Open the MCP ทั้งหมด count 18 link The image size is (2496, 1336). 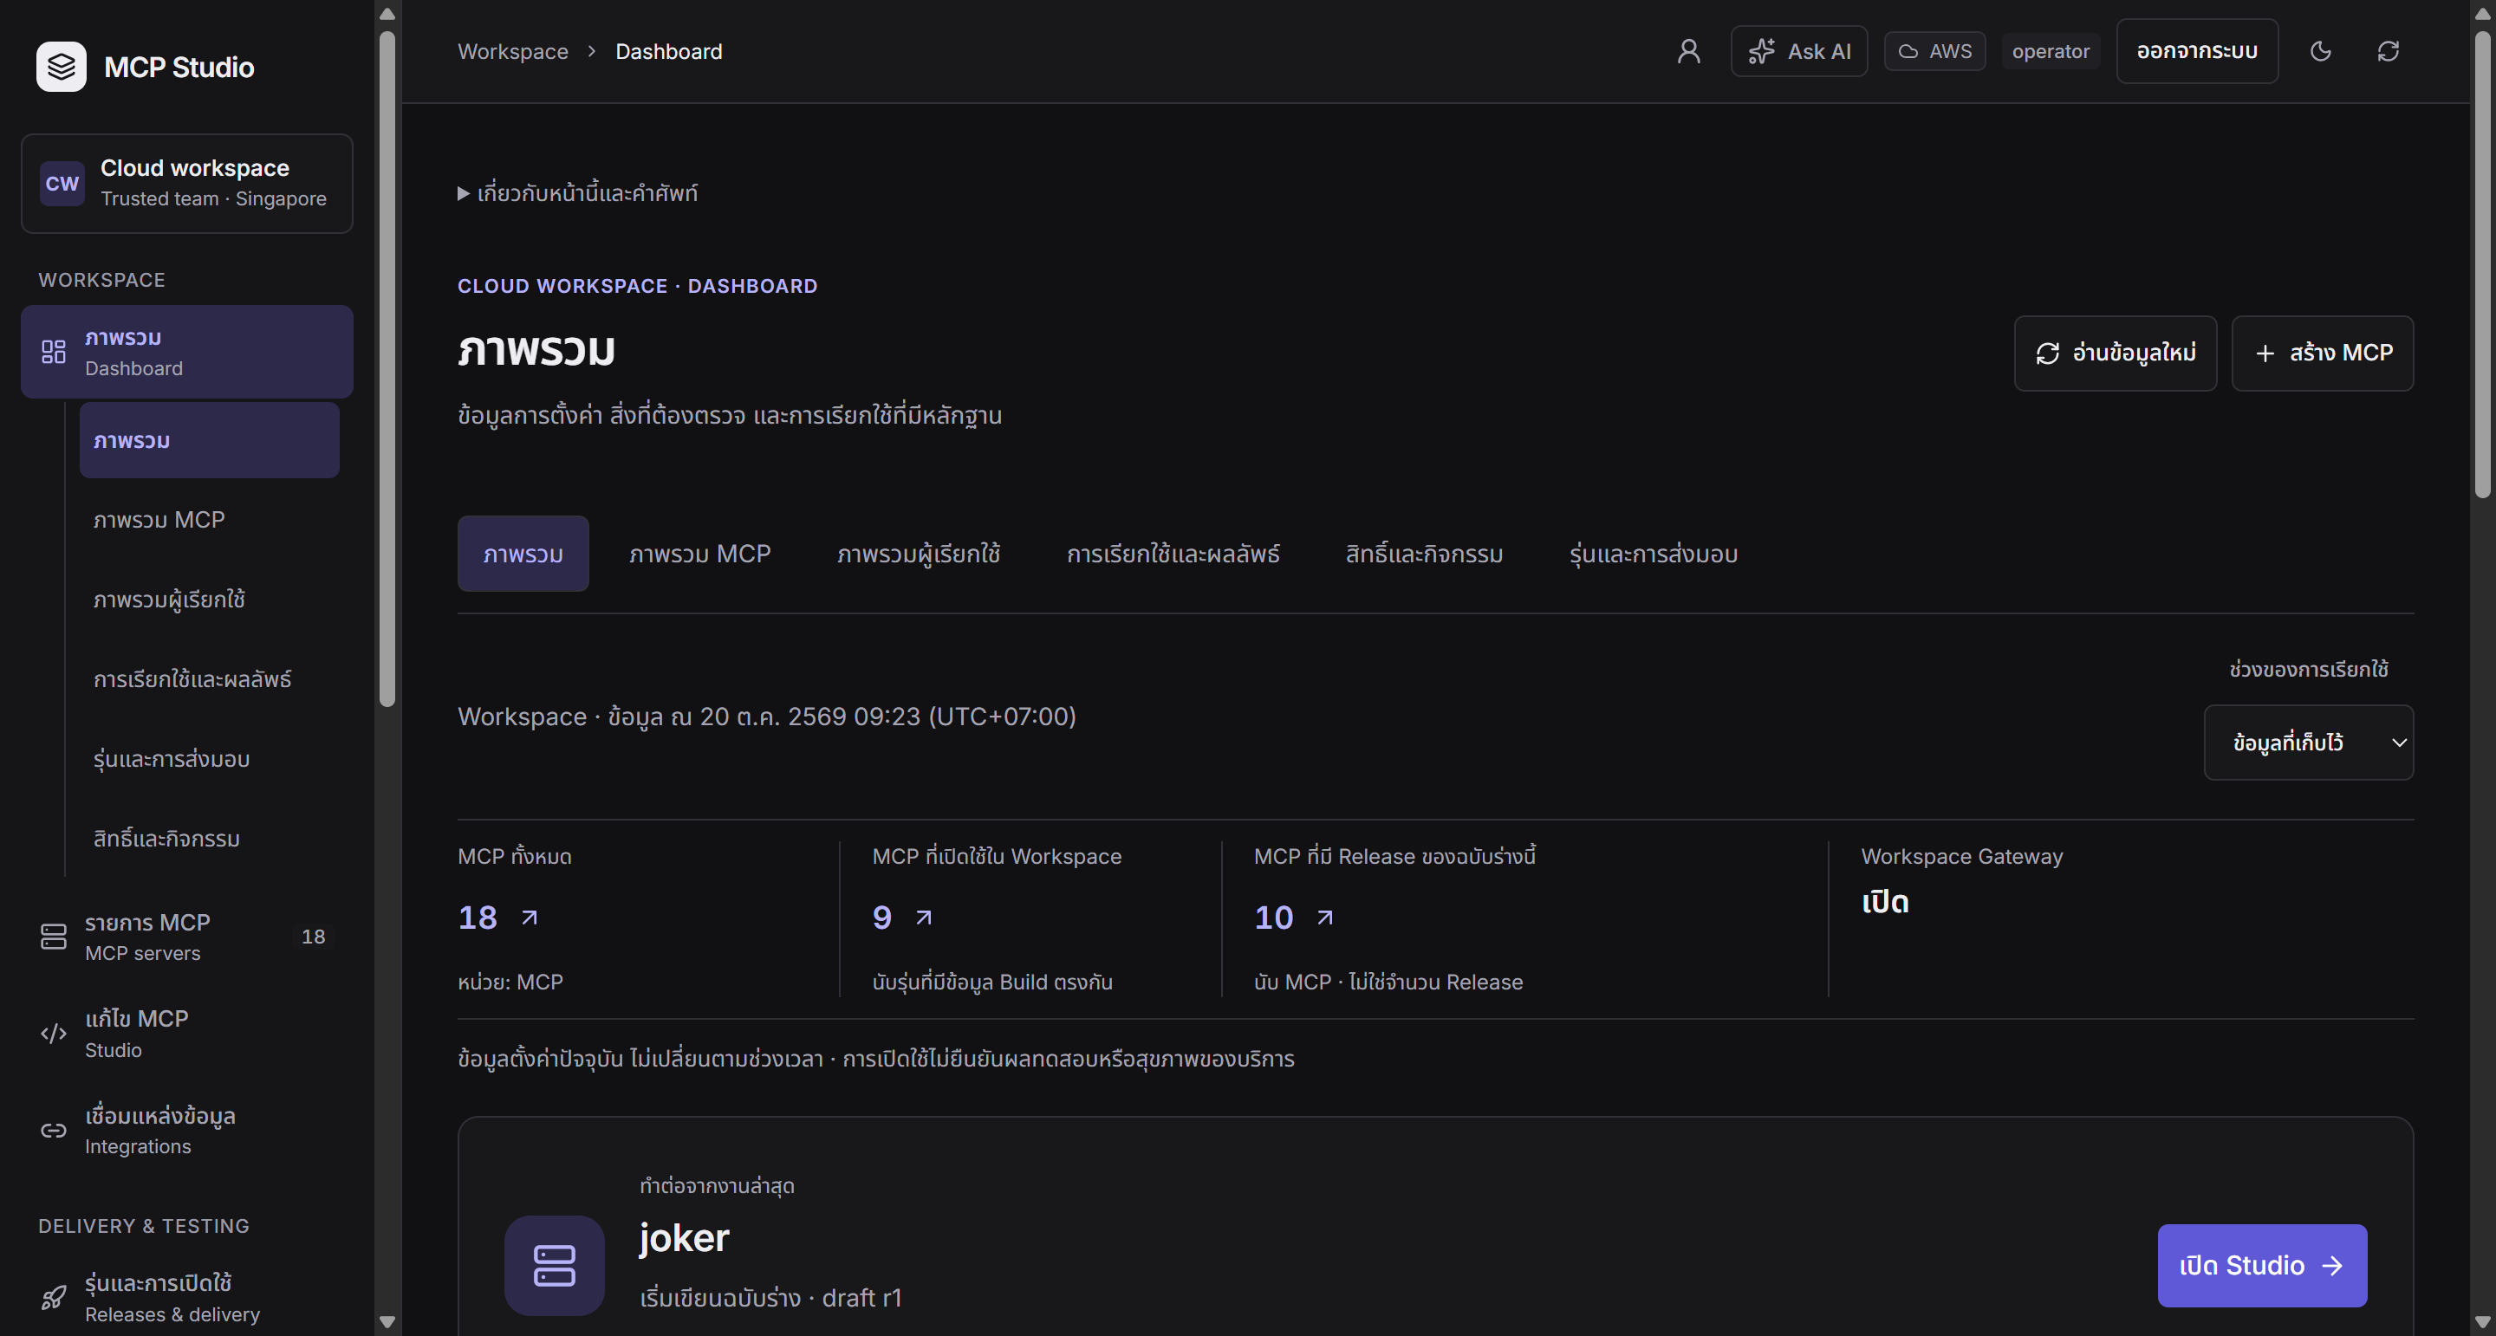click(498, 918)
